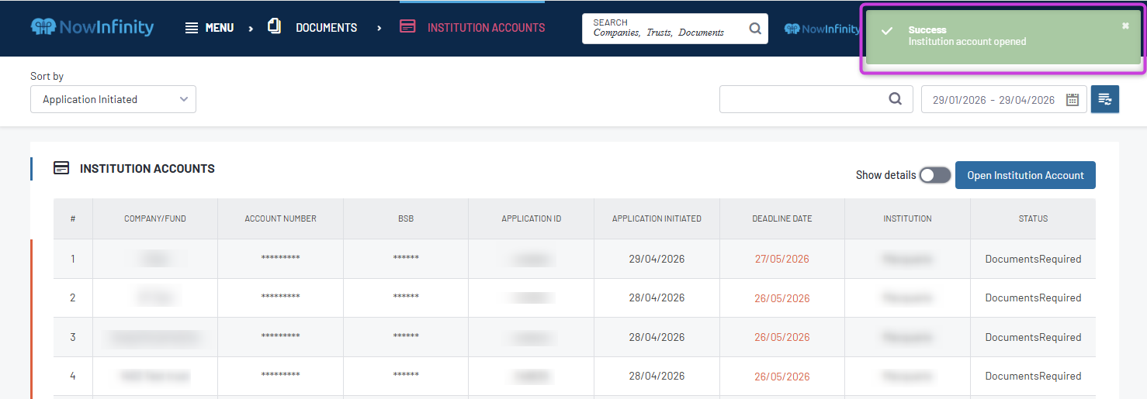Expand the Sort by Application Initiated dropdown
Image resolution: width=1147 pixels, height=399 pixels.
tap(113, 99)
